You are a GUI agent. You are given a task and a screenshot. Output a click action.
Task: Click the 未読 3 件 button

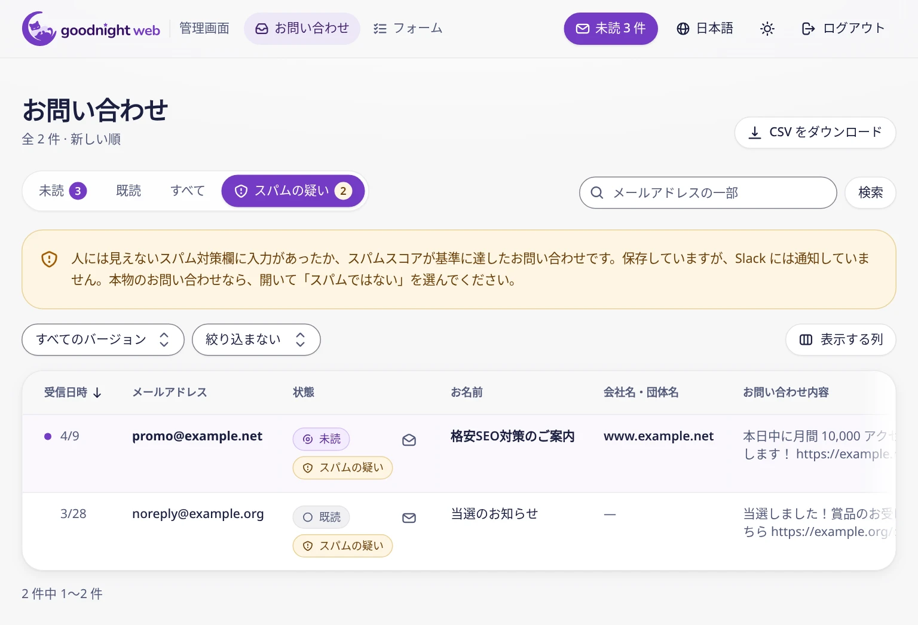point(611,29)
